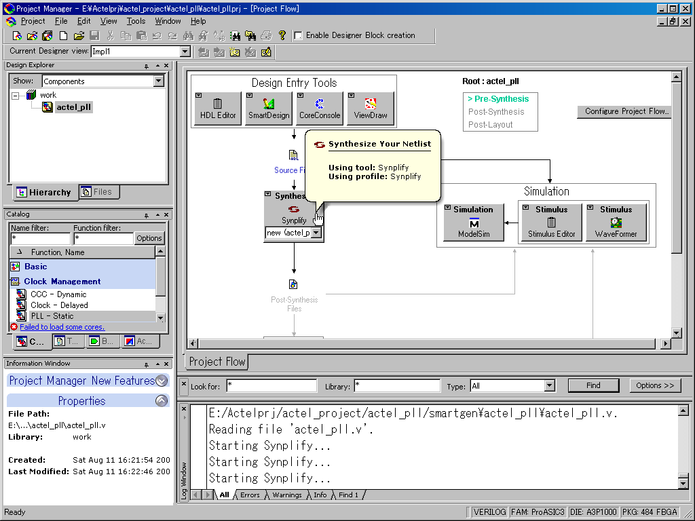
Task: Collapse the work library tree node
Action: pyautogui.click(x=16, y=95)
